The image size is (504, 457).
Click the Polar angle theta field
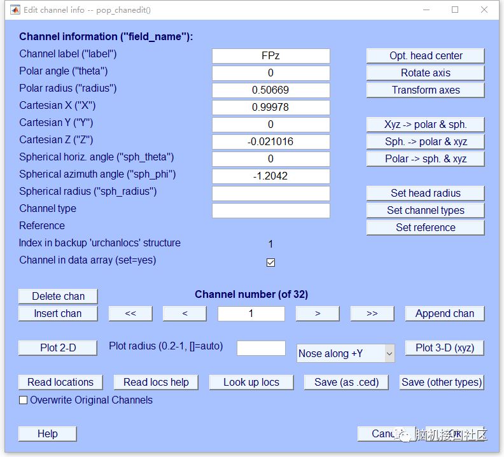coord(270,73)
